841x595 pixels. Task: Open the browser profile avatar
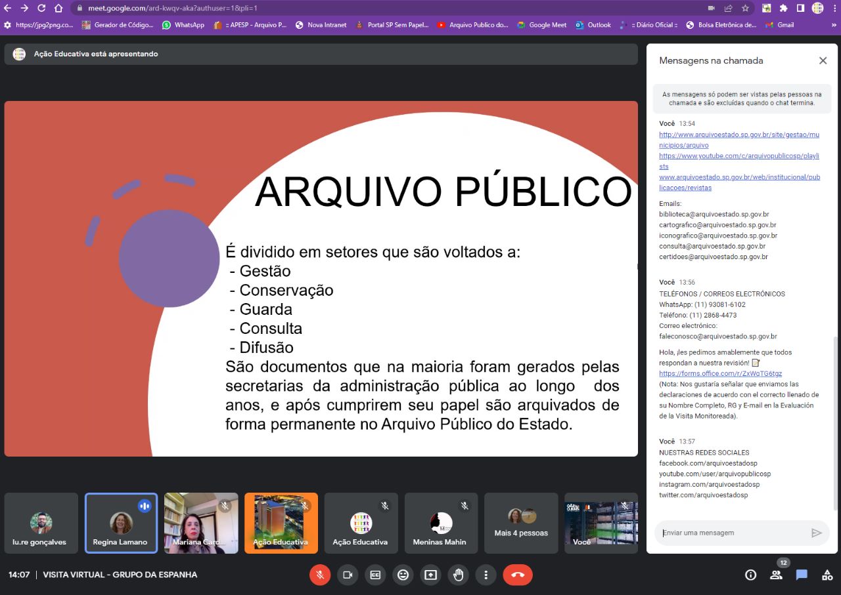pyautogui.click(x=817, y=9)
